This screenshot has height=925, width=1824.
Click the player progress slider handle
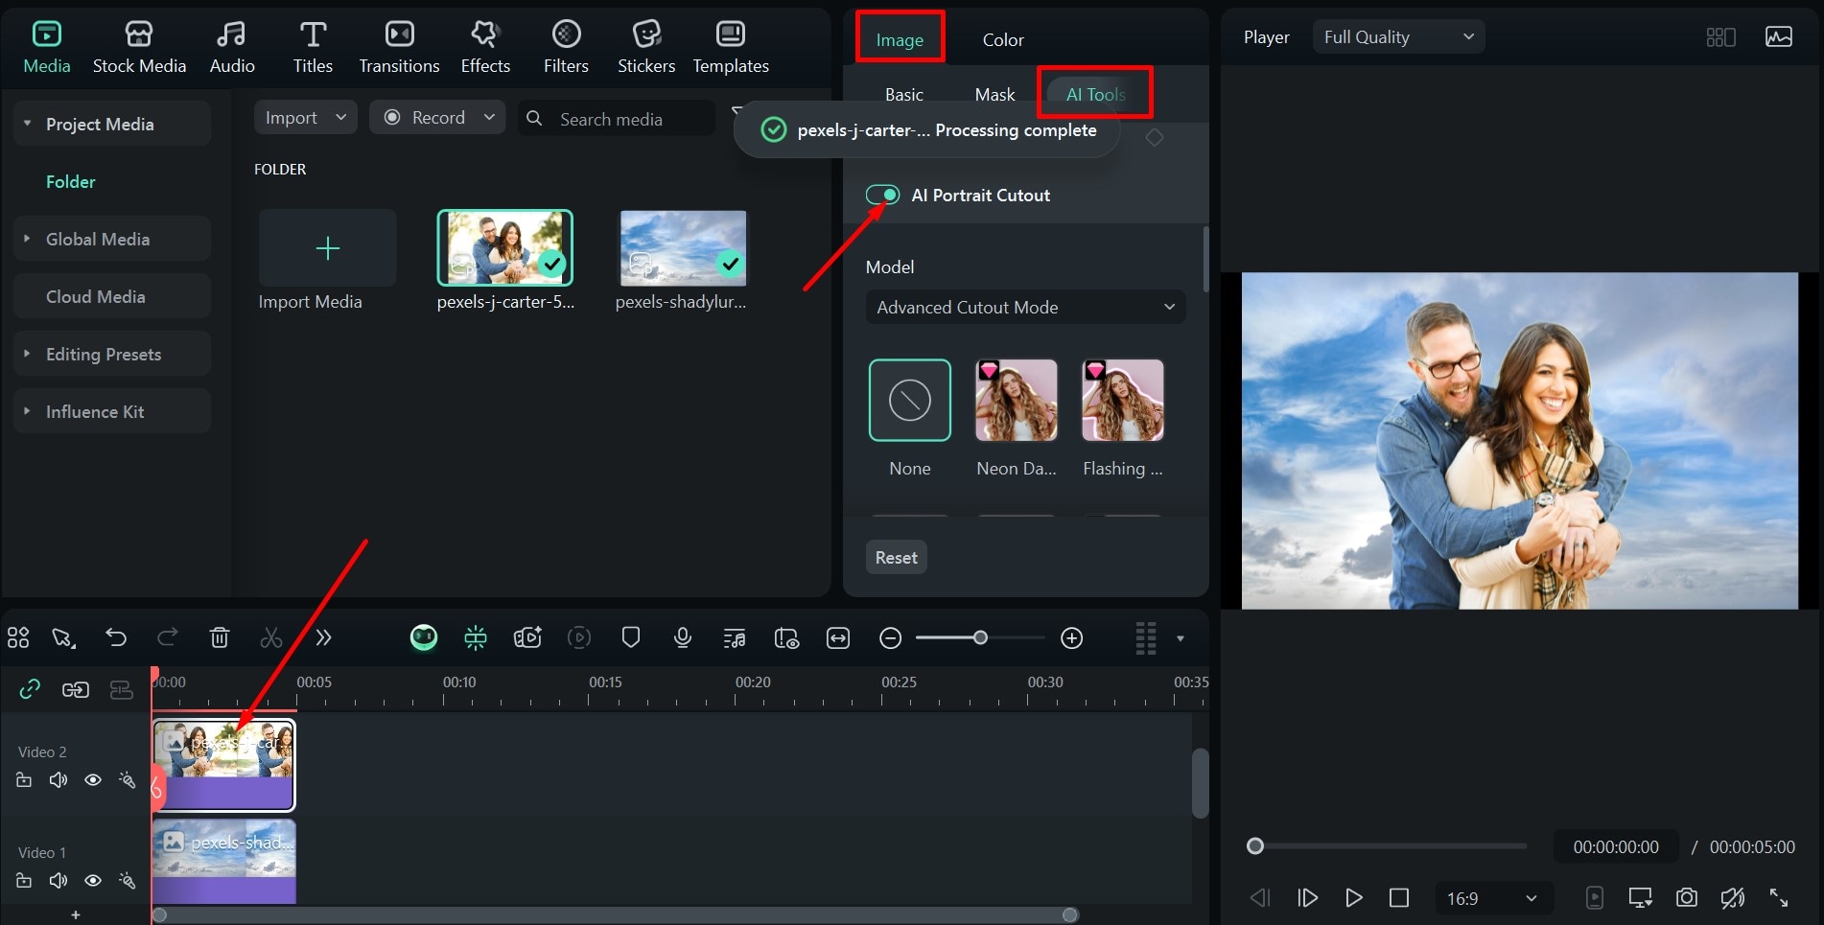(x=1254, y=845)
